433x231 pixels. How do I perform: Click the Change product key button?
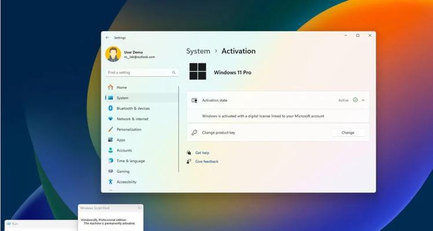pyautogui.click(x=348, y=132)
